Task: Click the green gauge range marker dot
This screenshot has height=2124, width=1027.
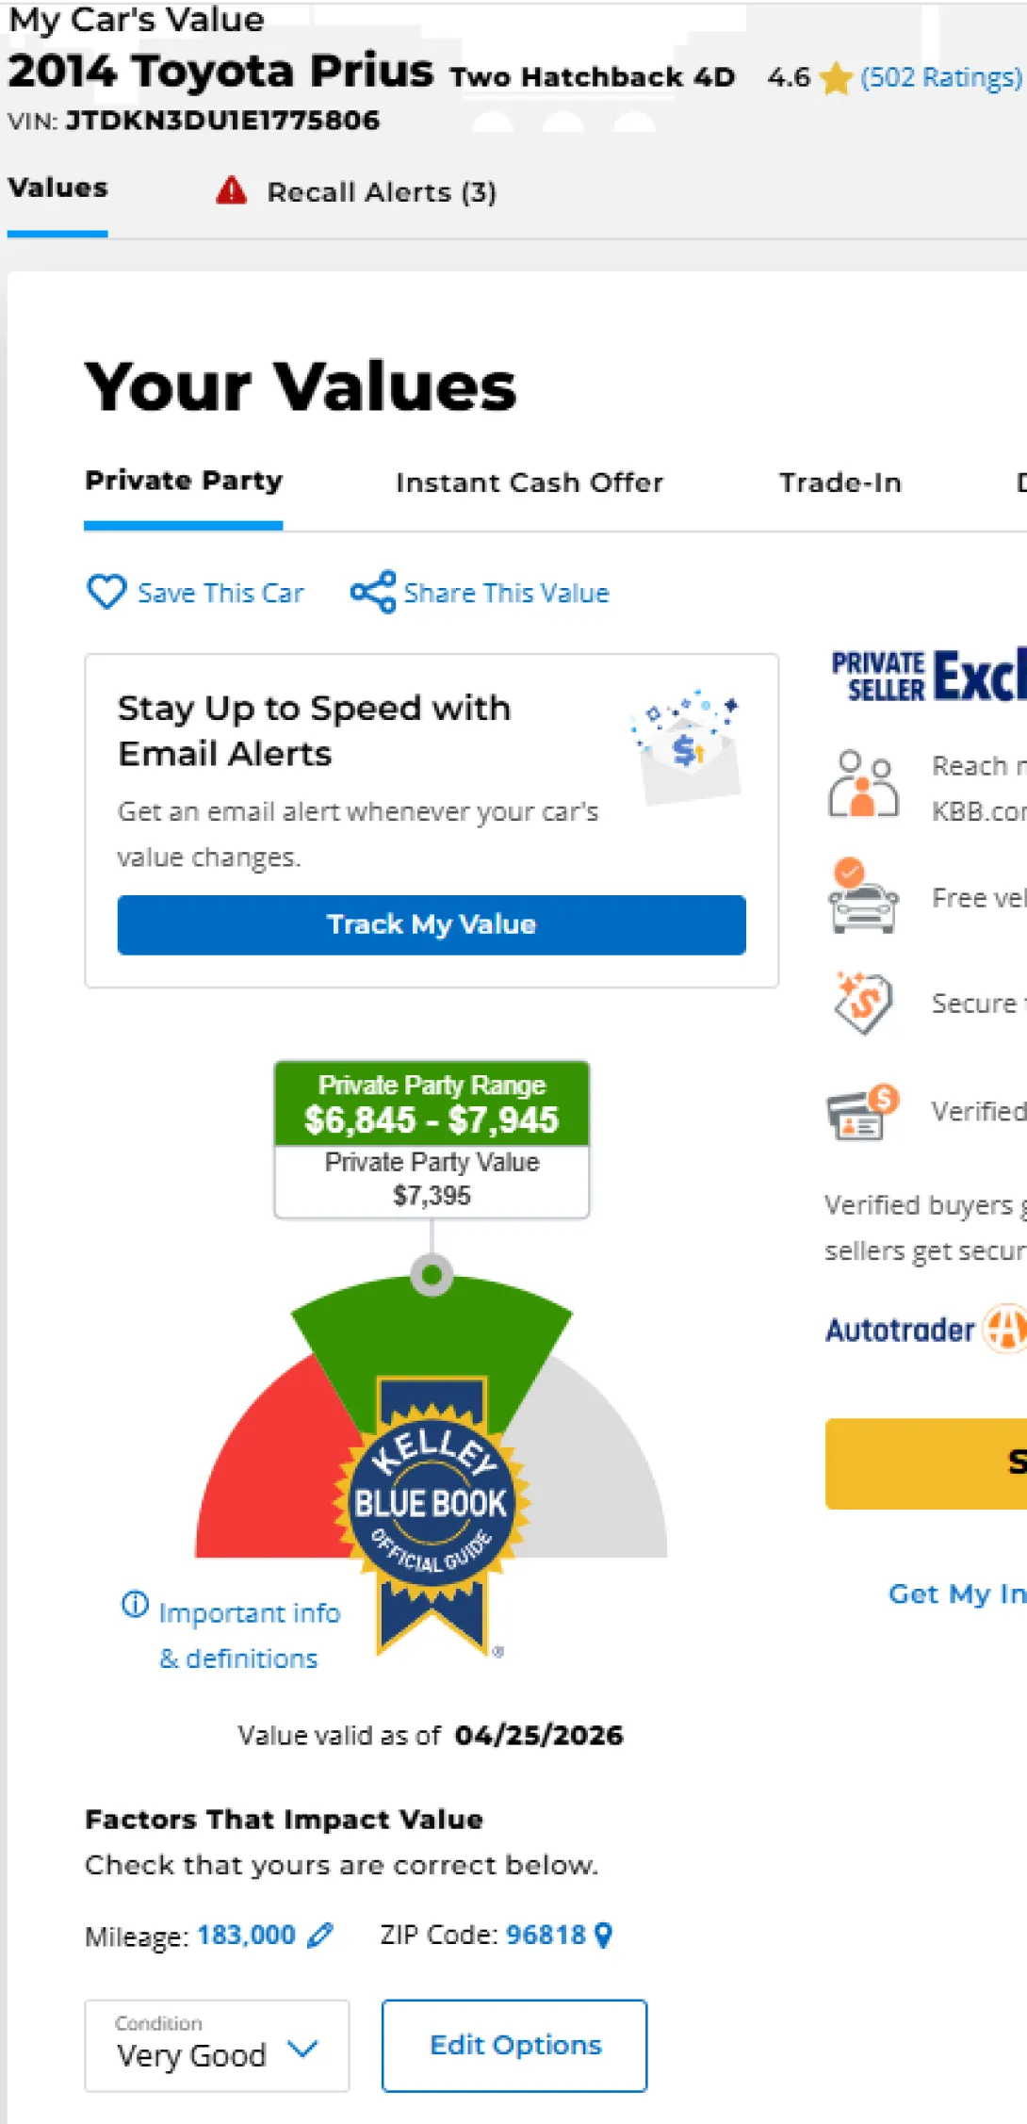Action: 432,1275
